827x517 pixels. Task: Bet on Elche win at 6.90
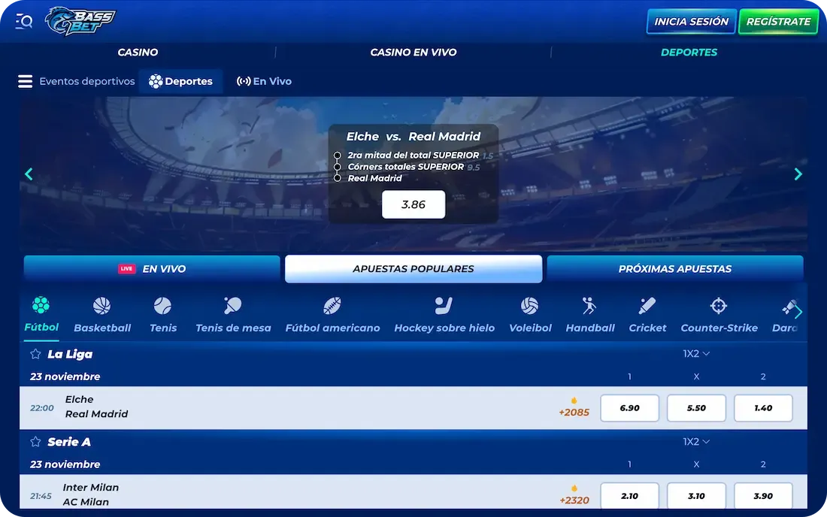630,408
